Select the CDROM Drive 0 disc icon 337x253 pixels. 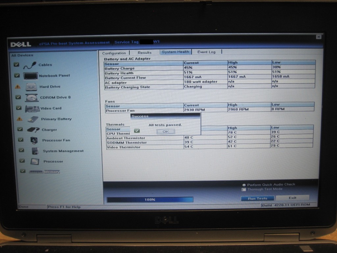[x=32, y=98]
